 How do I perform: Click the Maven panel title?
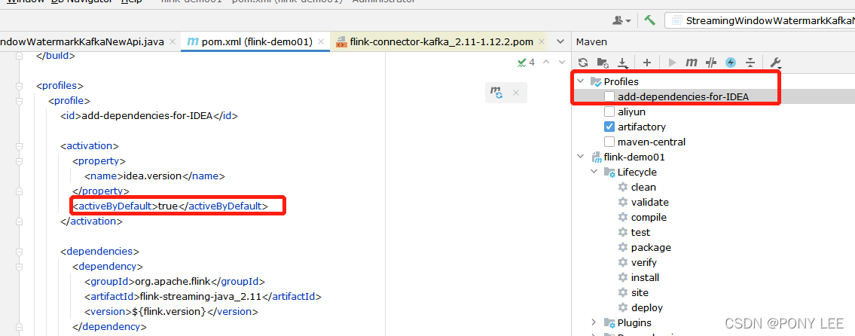(x=591, y=41)
